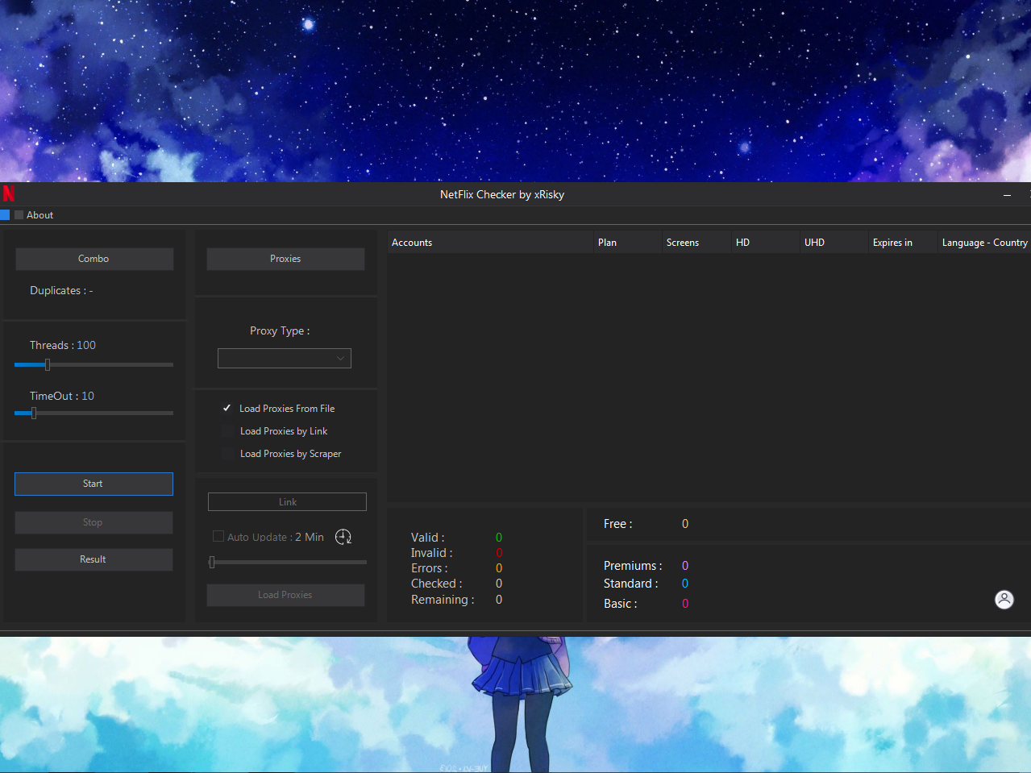Image resolution: width=1031 pixels, height=773 pixels.
Task: Click the 'Free :' label
Action: coord(618,524)
